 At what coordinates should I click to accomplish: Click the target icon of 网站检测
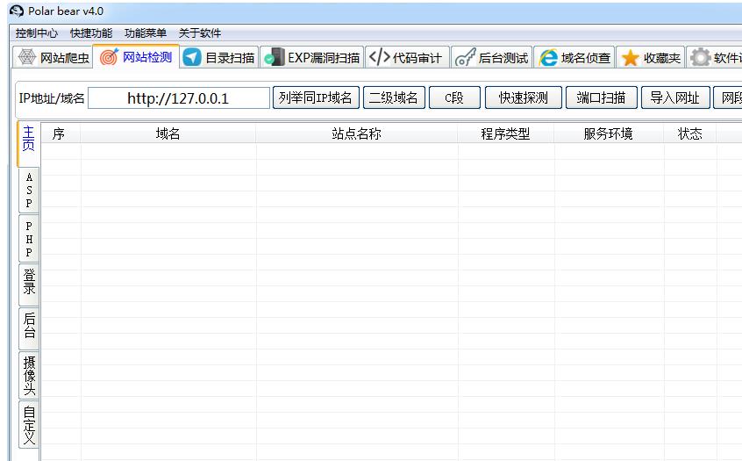[109, 57]
